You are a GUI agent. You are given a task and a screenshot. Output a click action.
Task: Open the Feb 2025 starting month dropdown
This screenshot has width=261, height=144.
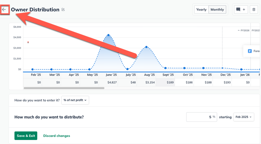click(244, 117)
